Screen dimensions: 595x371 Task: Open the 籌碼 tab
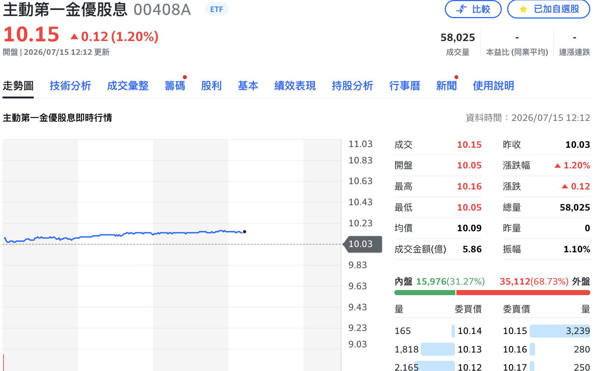pos(175,86)
